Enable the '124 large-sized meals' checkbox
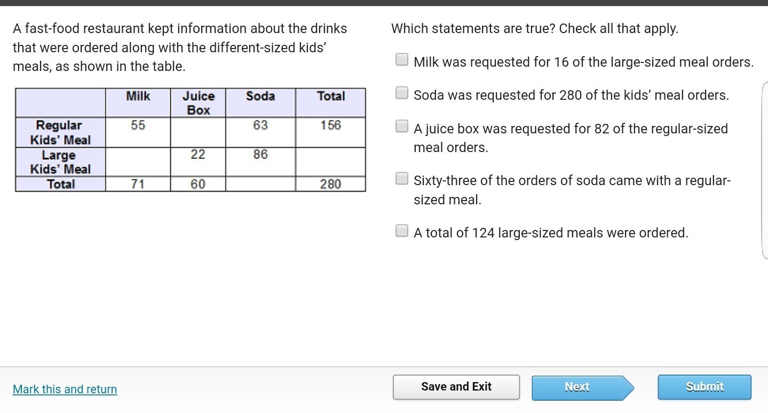The image size is (768, 413). (x=401, y=231)
